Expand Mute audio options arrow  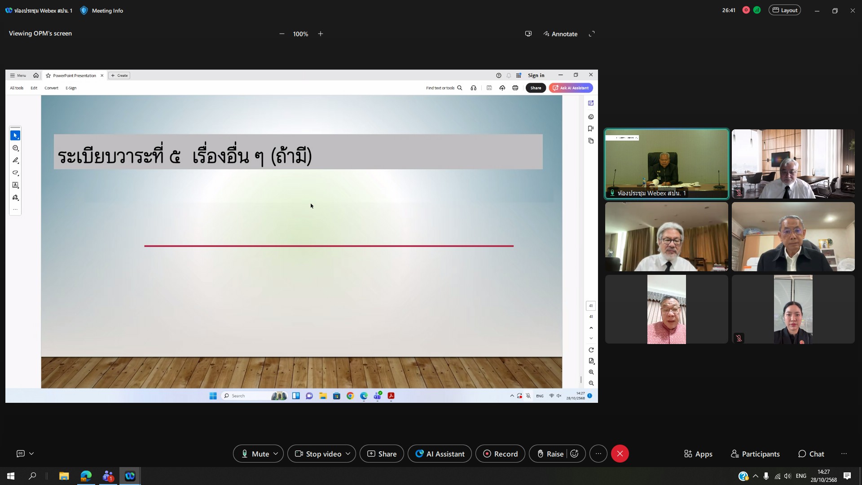click(276, 454)
